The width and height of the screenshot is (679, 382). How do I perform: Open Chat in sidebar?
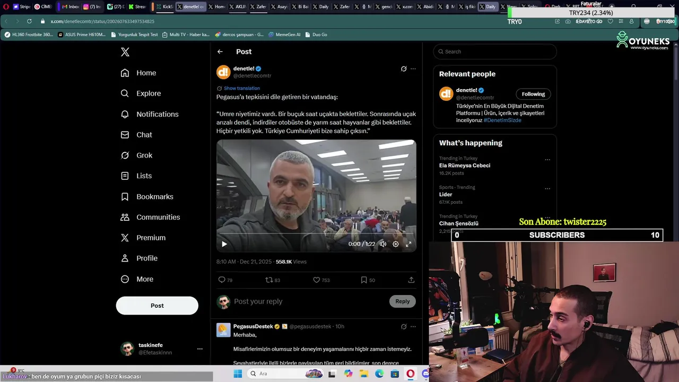click(x=136, y=135)
